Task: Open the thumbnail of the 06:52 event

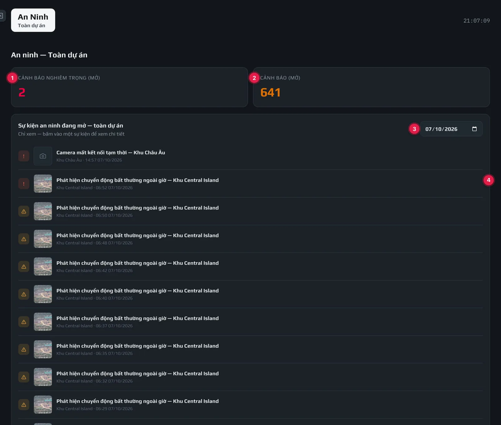Action: (x=43, y=184)
